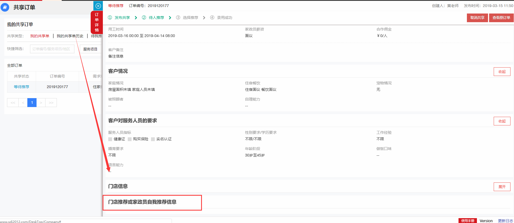Click the step 2 待人推荐 circle icon
Image resolution: width=514 pixels, height=223 pixels.
(x=144, y=18)
